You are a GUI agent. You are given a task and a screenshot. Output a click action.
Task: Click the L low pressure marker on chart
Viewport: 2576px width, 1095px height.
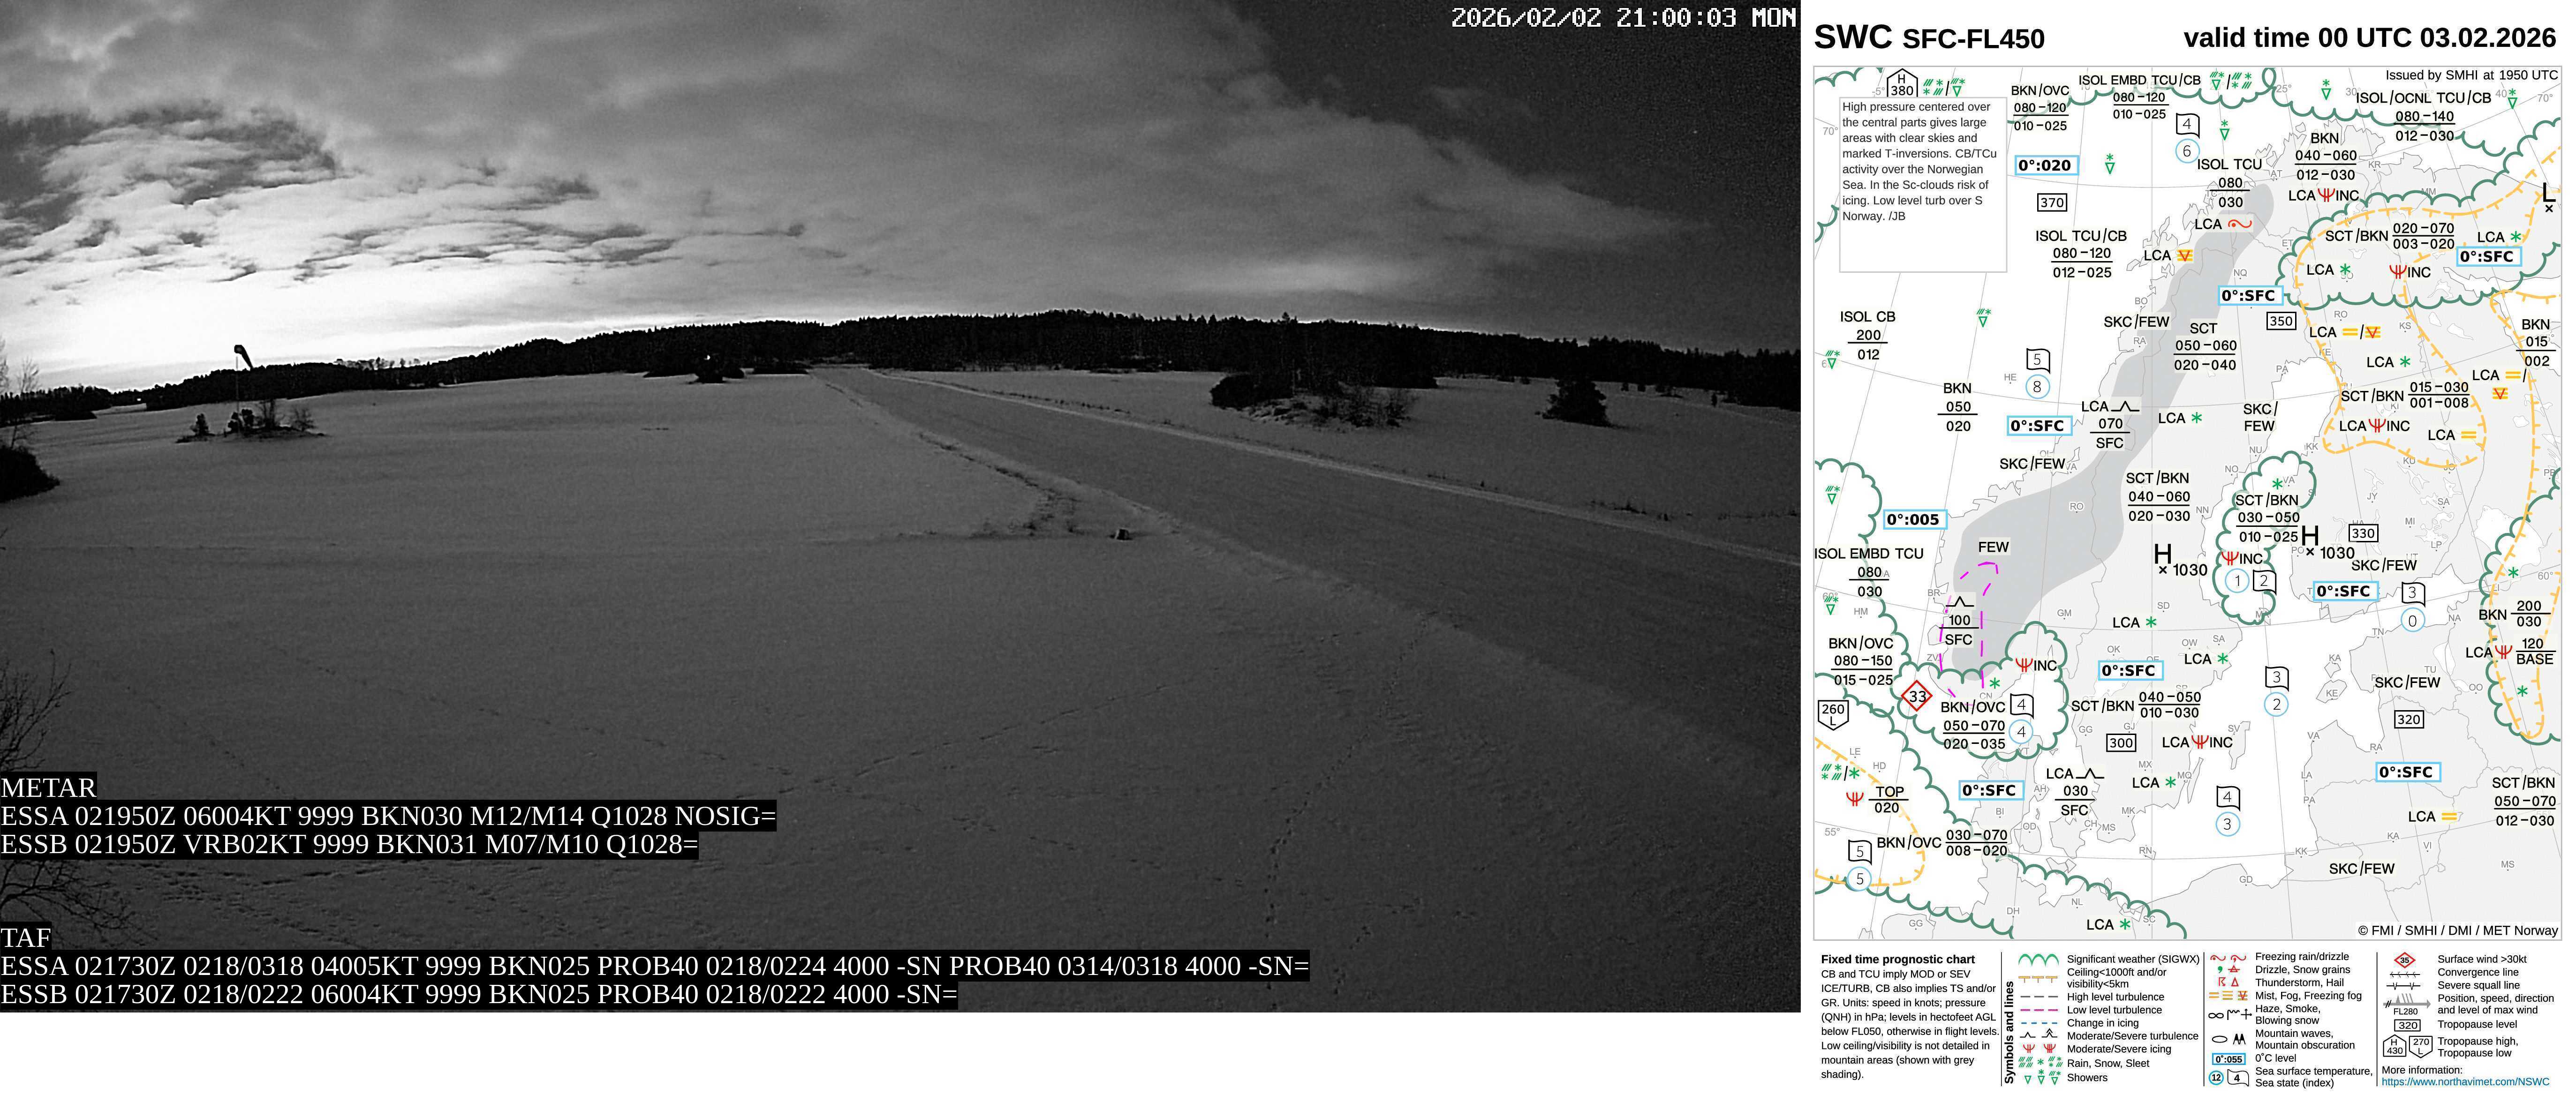2548,192
